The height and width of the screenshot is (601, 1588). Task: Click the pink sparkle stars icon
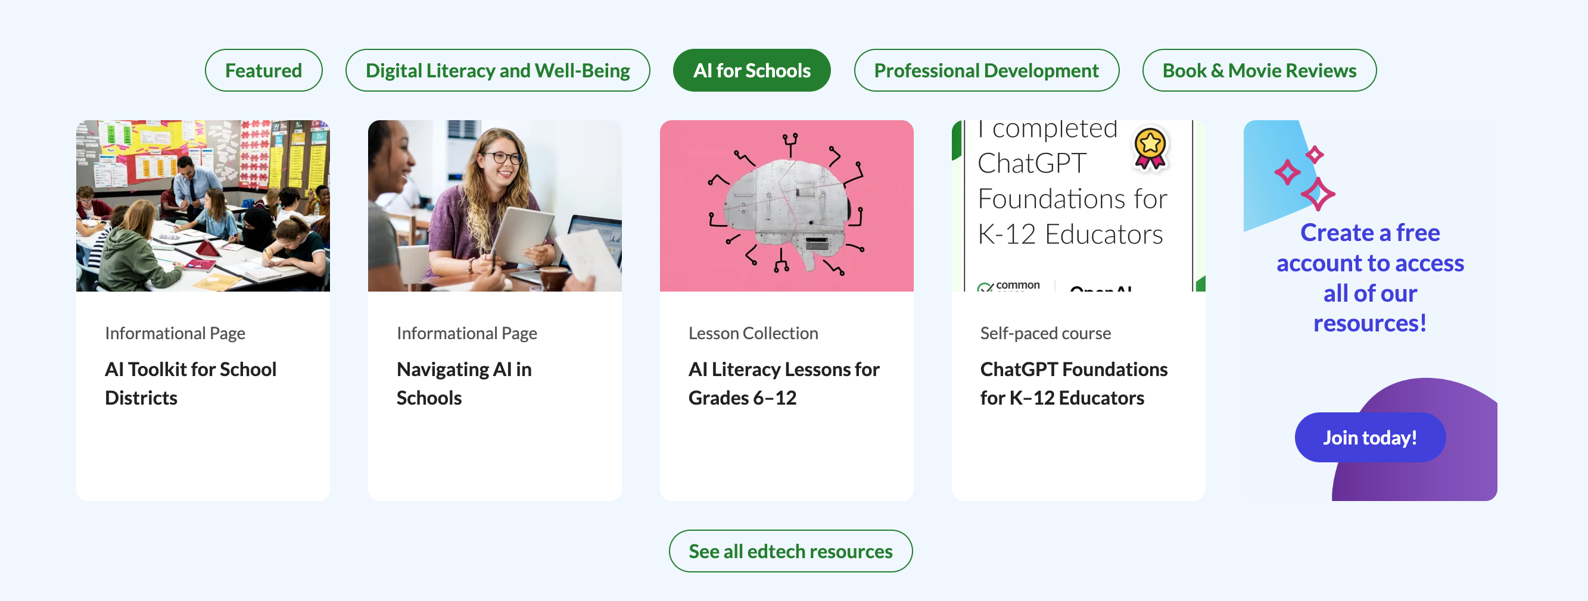[x=1304, y=177]
